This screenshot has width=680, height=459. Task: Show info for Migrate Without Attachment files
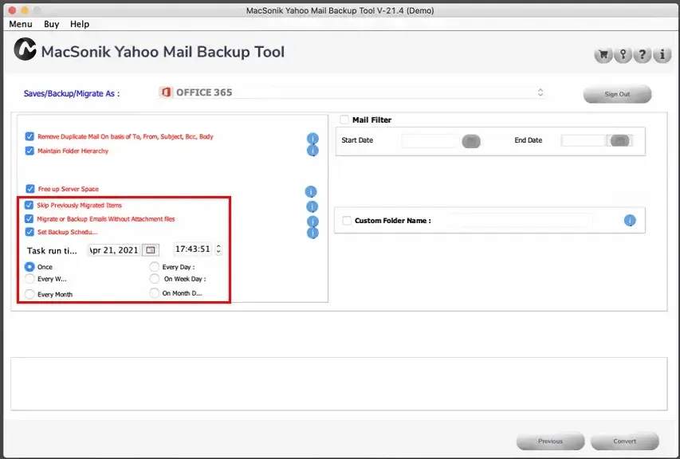click(312, 221)
